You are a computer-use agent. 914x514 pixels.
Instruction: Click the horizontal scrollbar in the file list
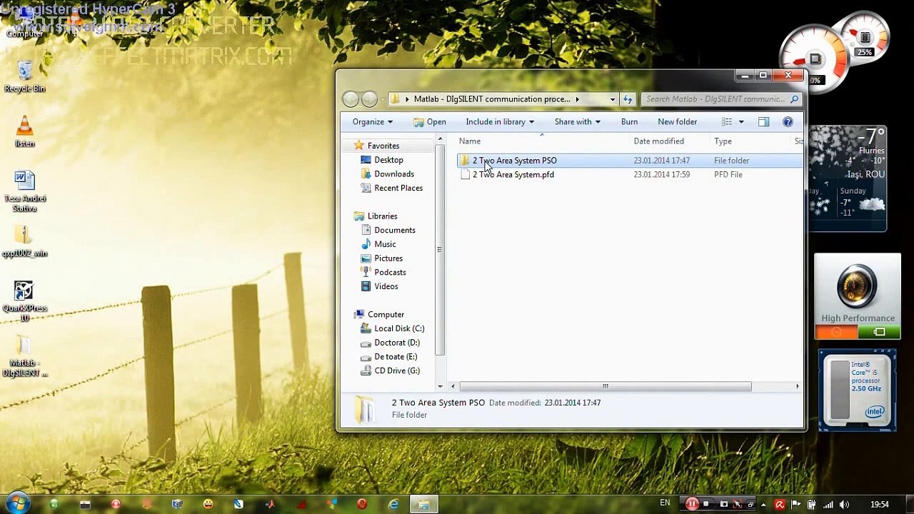(x=606, y=386)
